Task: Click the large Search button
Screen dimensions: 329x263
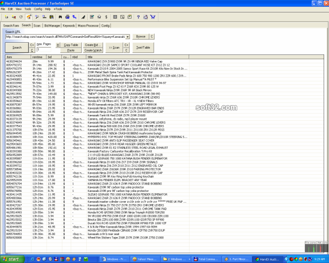Action: pos(17,48)
